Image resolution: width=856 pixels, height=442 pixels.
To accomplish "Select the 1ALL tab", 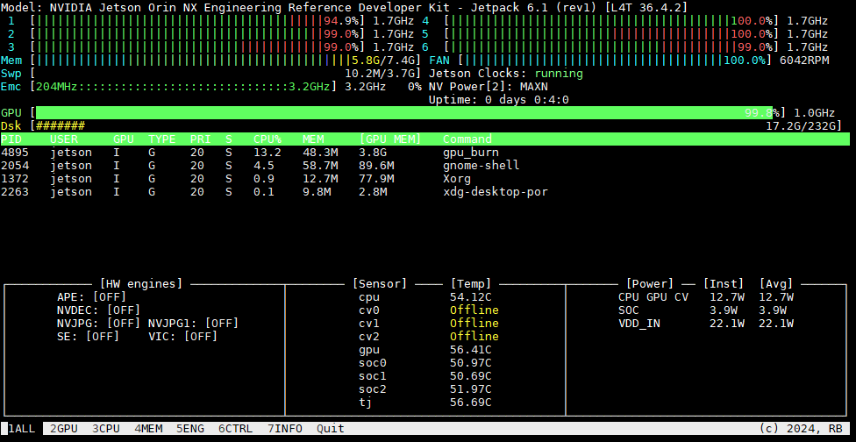I will point(22,429).
